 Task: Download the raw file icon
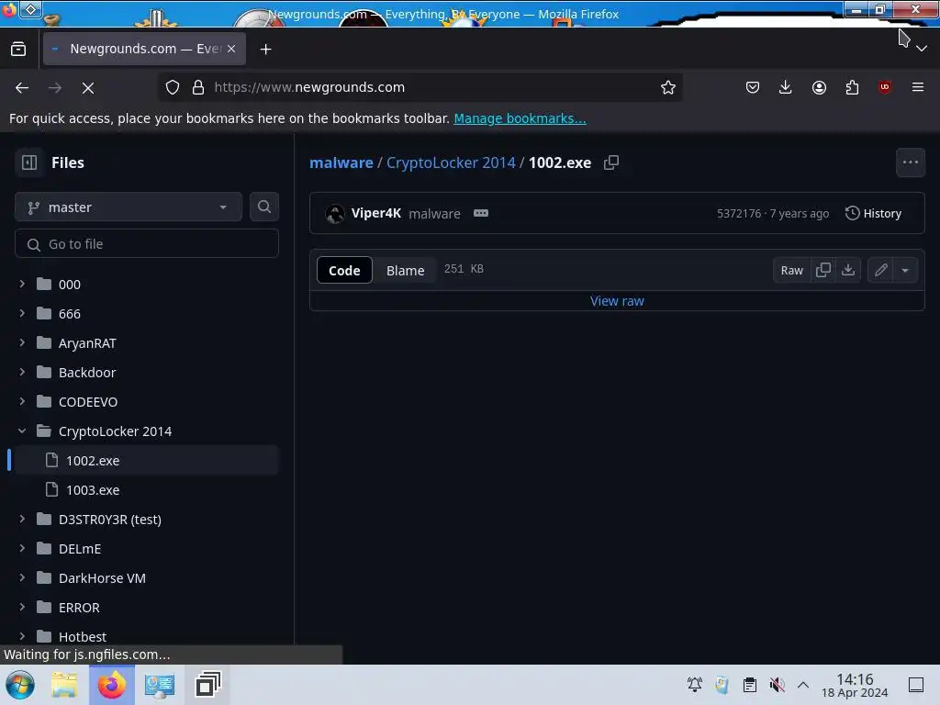coord(848,271)
